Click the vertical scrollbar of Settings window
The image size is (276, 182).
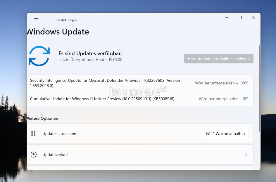[259, 88]
